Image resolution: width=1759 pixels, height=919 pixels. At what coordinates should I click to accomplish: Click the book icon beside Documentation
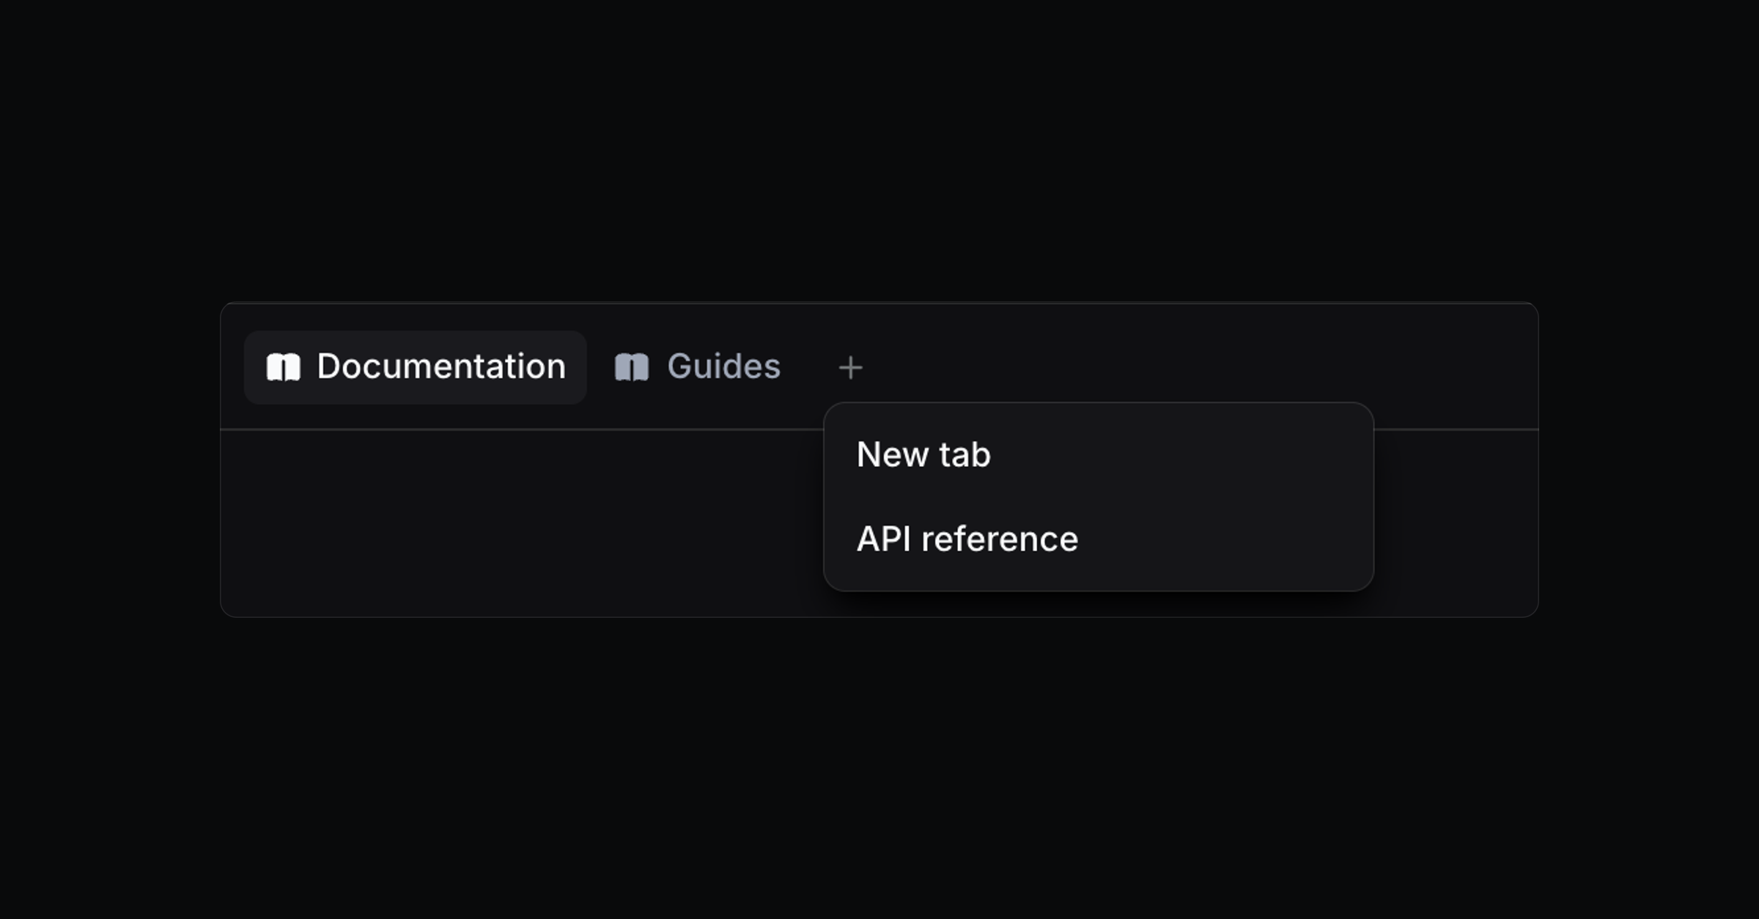[x=284, y=367]
